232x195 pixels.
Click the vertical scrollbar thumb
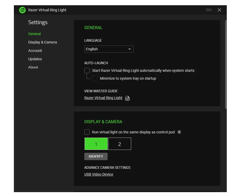point(226,64)
